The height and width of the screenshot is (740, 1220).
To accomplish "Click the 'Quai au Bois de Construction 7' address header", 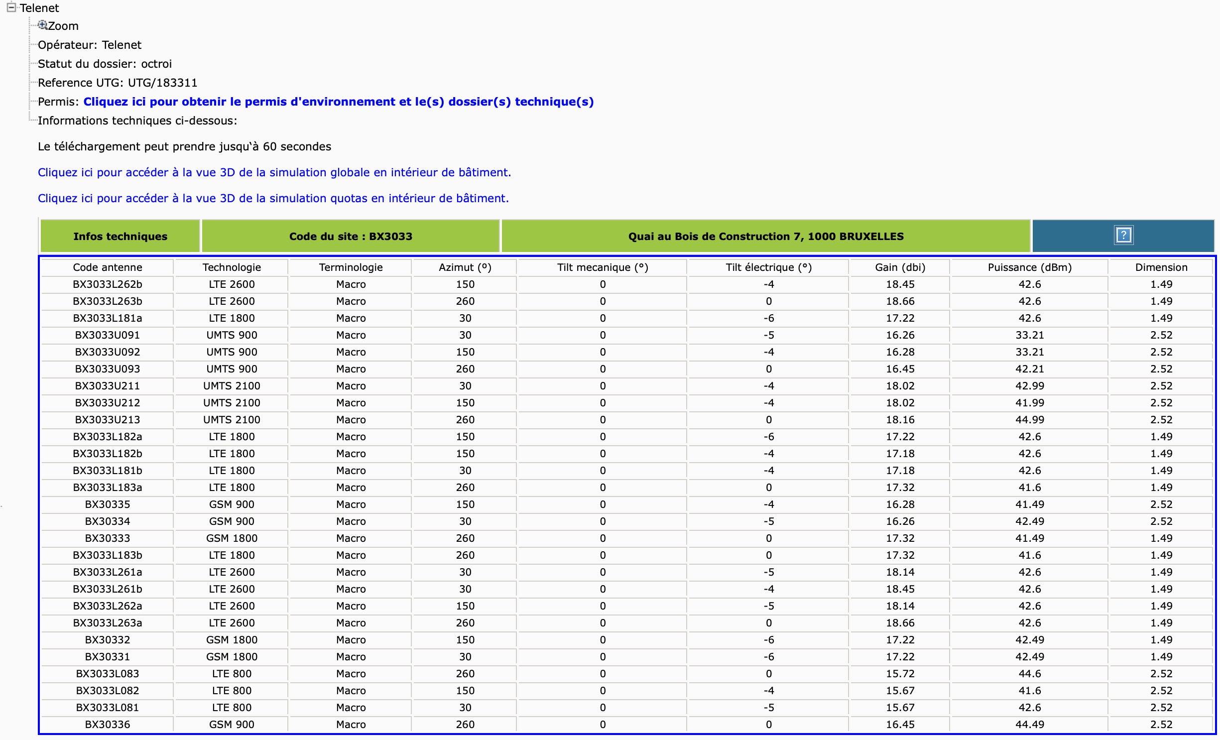I will coord(765,236).
